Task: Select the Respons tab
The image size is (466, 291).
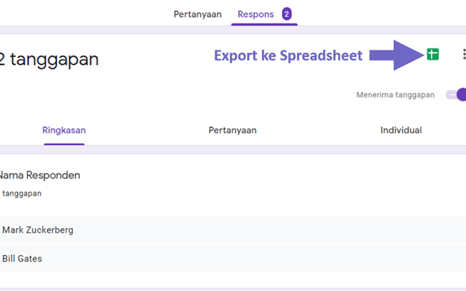Action: 256,14
